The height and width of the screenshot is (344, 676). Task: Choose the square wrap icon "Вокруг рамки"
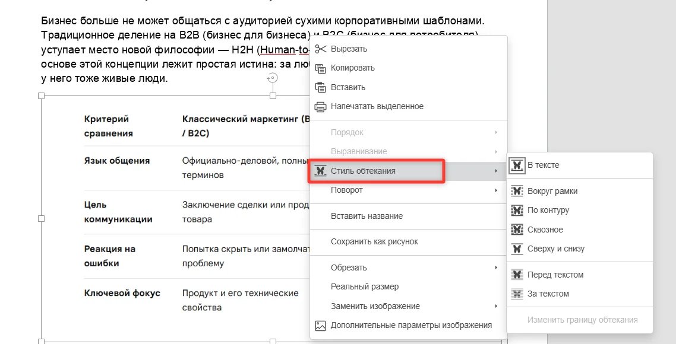tap(517, 191)
